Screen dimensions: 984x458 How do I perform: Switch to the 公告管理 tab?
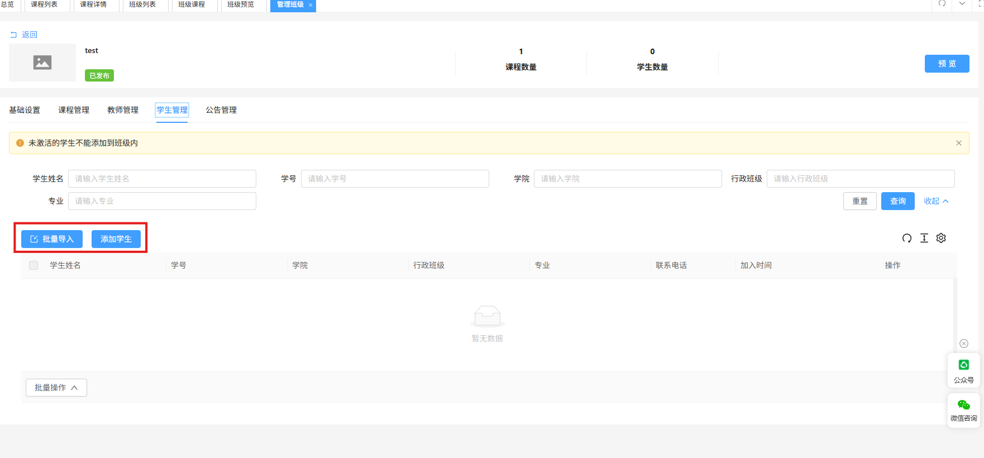pyautogui.click(x=221, y=110)
